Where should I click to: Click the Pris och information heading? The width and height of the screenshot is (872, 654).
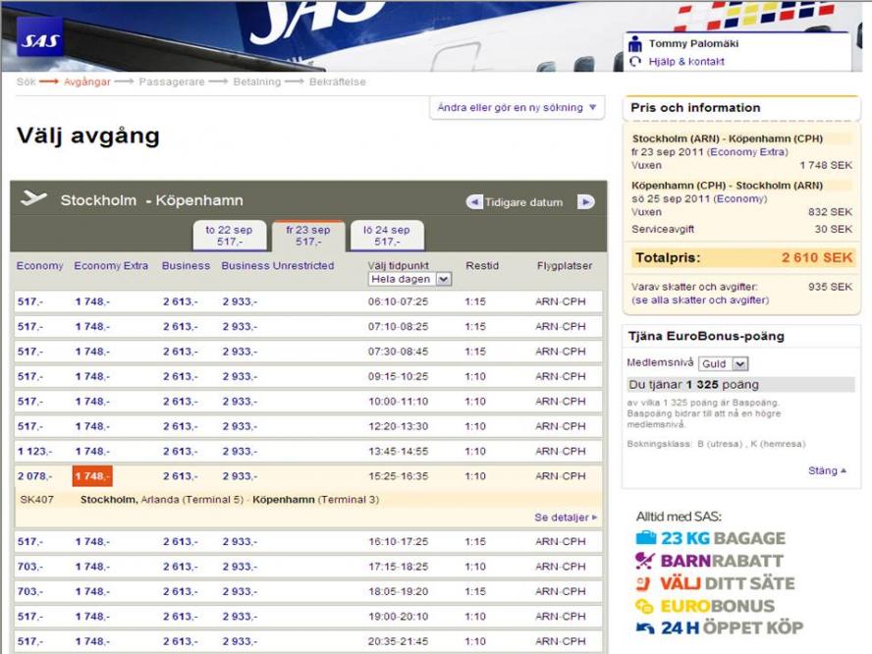click(695, 107)
